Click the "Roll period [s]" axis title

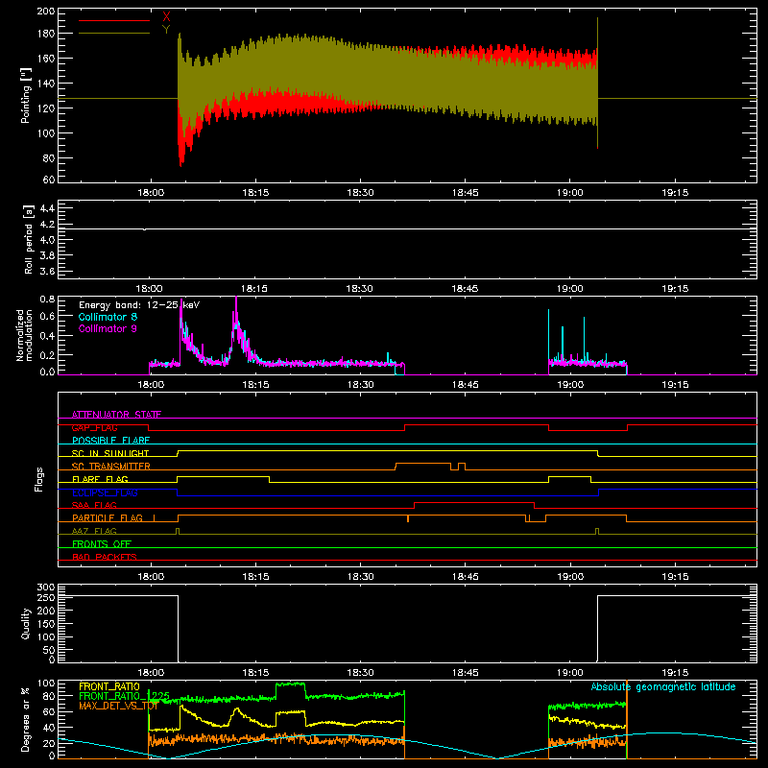(x=29, y=239)
